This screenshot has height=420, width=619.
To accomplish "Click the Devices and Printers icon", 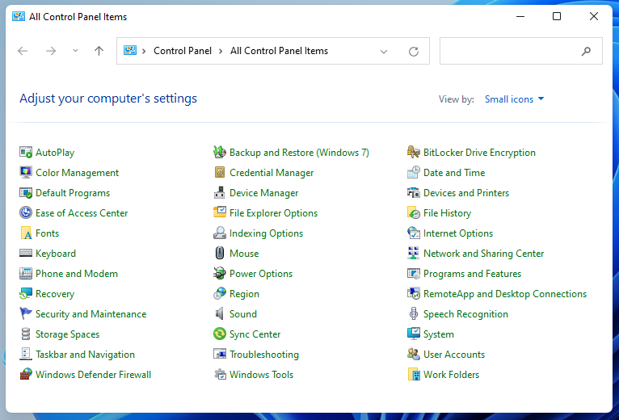I will 413,192.
